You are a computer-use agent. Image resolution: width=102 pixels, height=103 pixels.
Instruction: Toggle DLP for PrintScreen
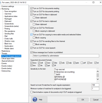coord(32,28)
